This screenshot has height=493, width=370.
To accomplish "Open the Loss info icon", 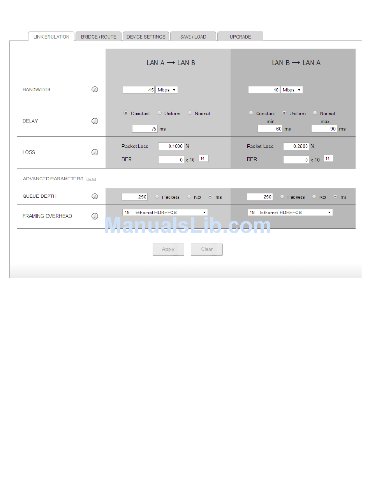I will (x=95, y=152).
